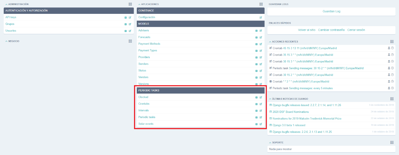Open the Periodic tasks model list
Image resolution: width=399 pixels, height=155 pixels.
coord(147,117)
